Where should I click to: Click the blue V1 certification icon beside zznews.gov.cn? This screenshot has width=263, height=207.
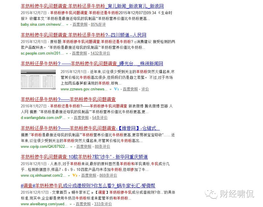[117, 89]
